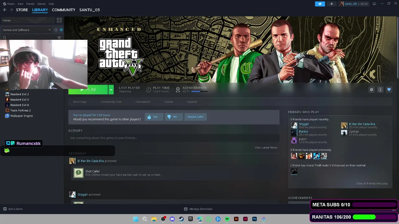Select Wallpaper Engine in library list

pyautogui.click(x=21, y=116)
